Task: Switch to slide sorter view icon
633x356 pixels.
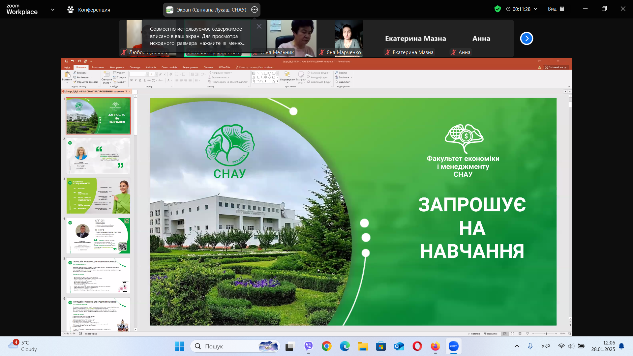Action: [x=512, y=334]
